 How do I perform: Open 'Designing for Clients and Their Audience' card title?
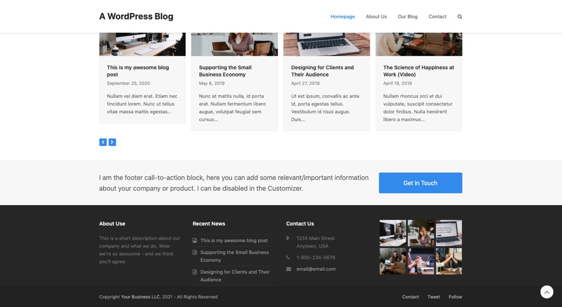322,71
